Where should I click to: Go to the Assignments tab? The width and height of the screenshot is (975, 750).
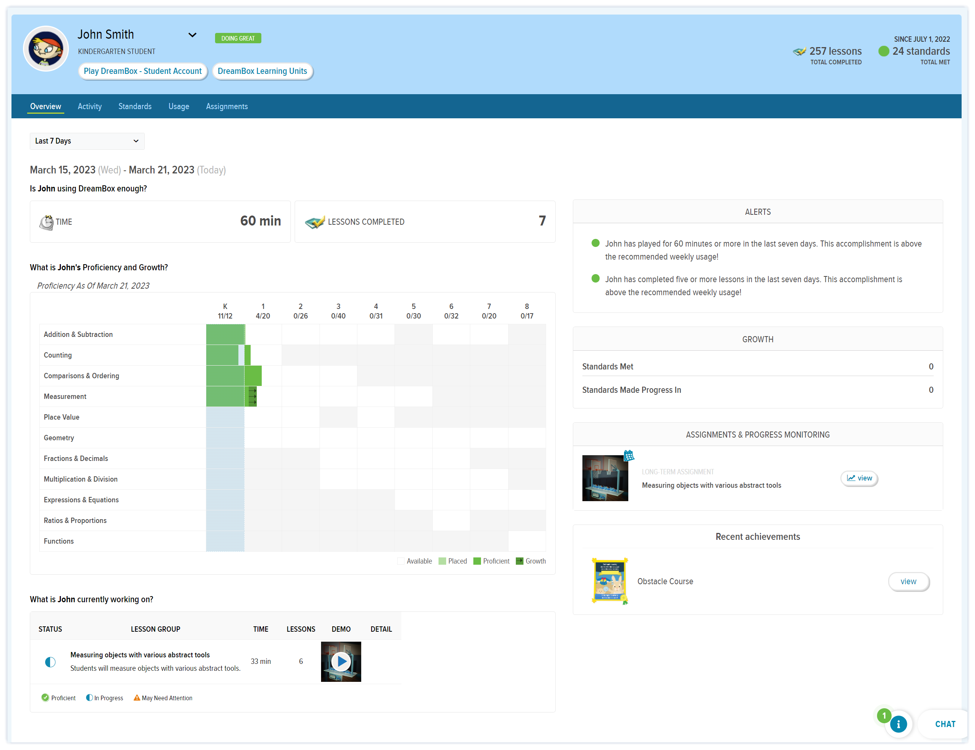(x=227, y=106)
